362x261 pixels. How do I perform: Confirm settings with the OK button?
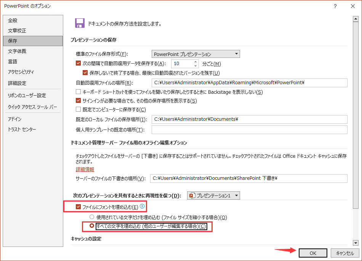coord(312,253)
